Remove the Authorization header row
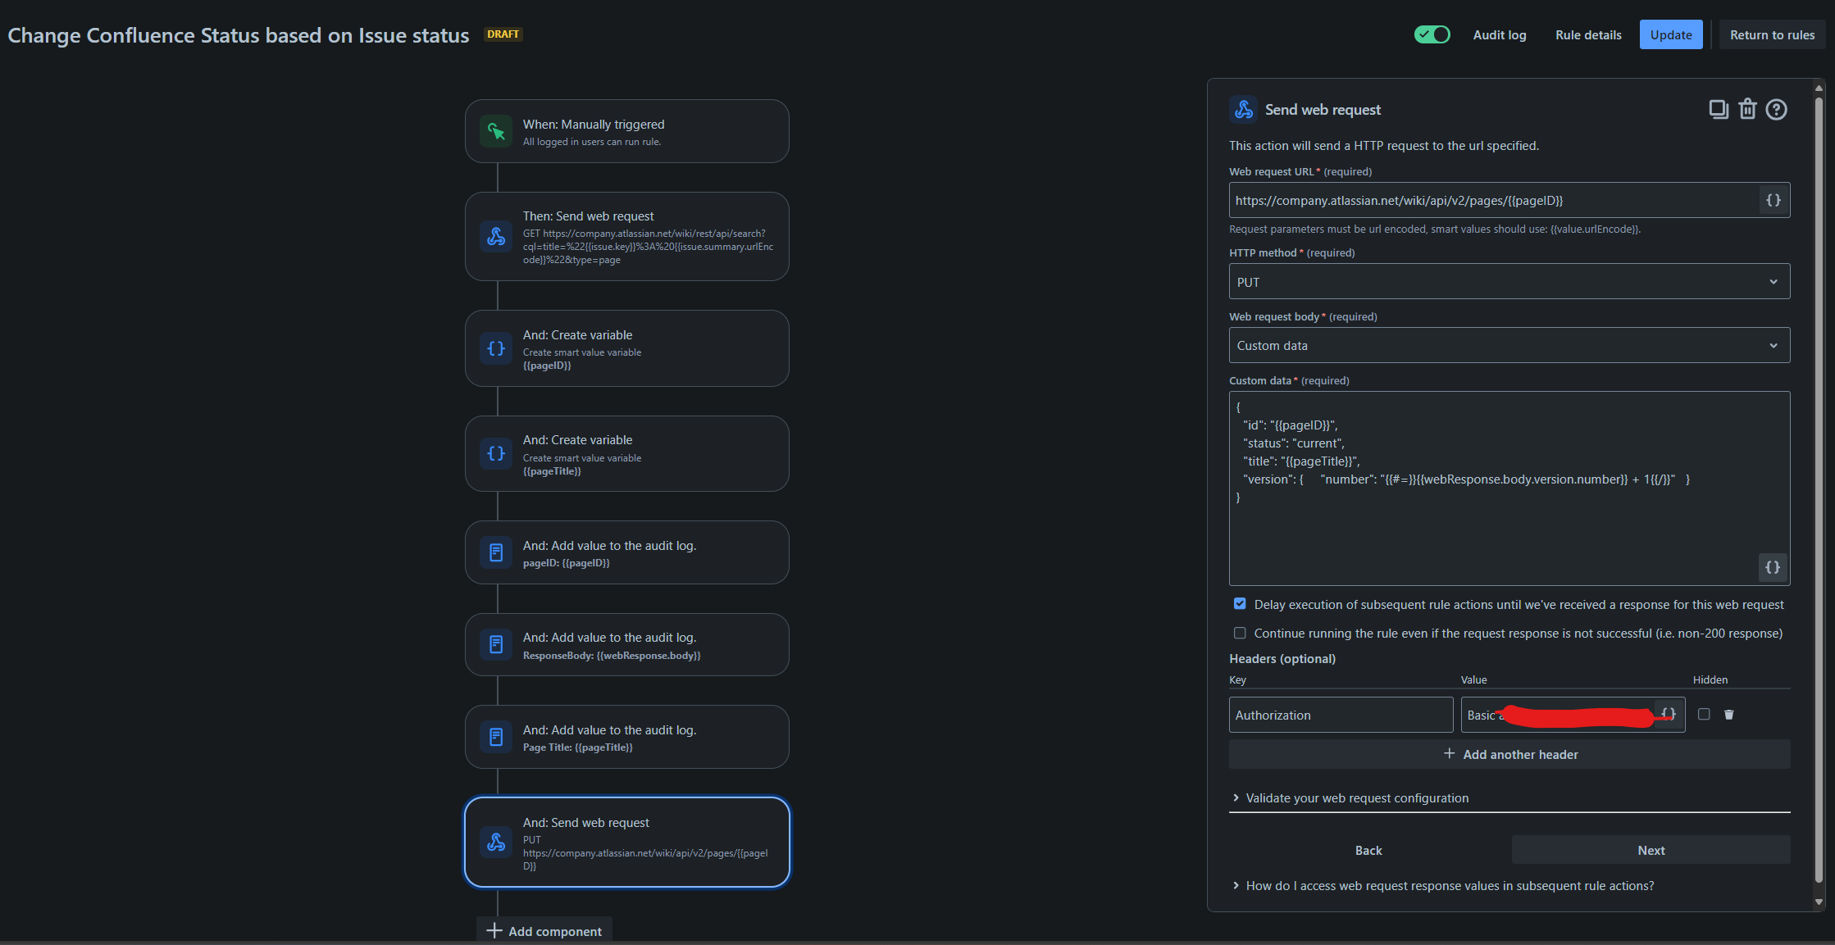The width and height of the screenshot is (1835, 945). click(1729, 715)
